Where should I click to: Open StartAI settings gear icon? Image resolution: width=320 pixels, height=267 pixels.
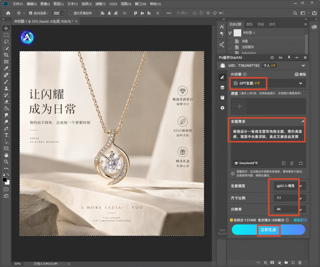[222, 108]
